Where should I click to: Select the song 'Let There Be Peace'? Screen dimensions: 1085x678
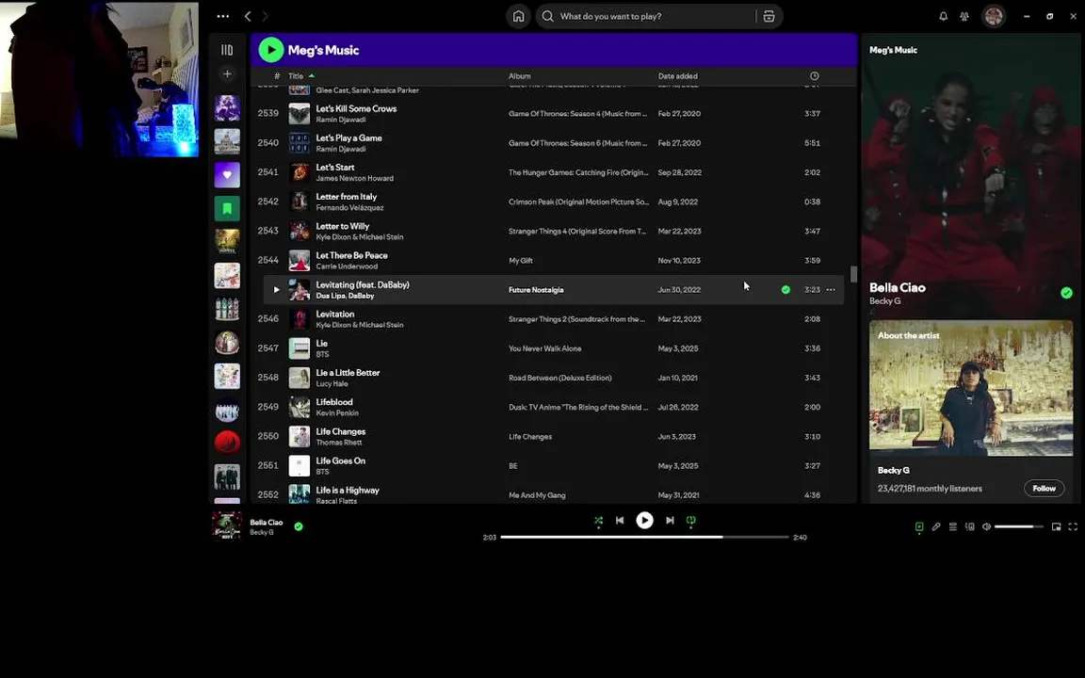coord(351,255)
